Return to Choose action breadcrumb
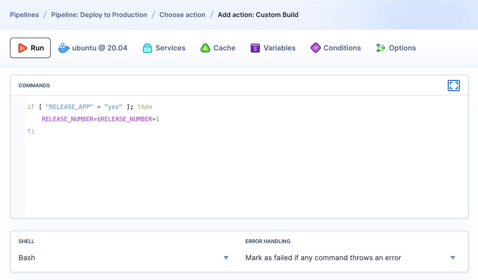The image size is (478, 280). tap(182, 15)
